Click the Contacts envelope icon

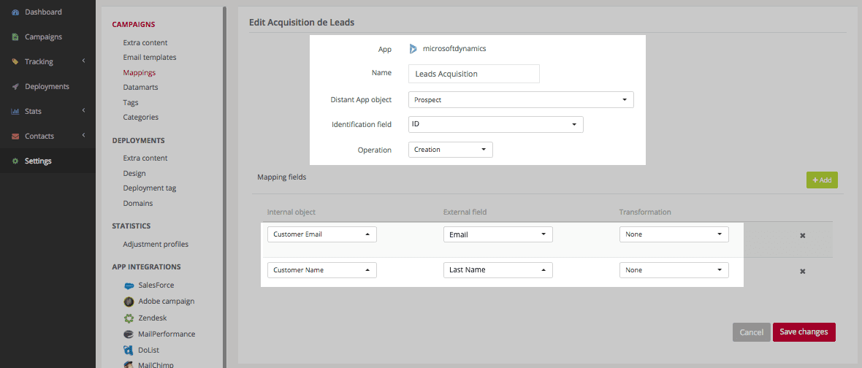[x=15, y=137]
